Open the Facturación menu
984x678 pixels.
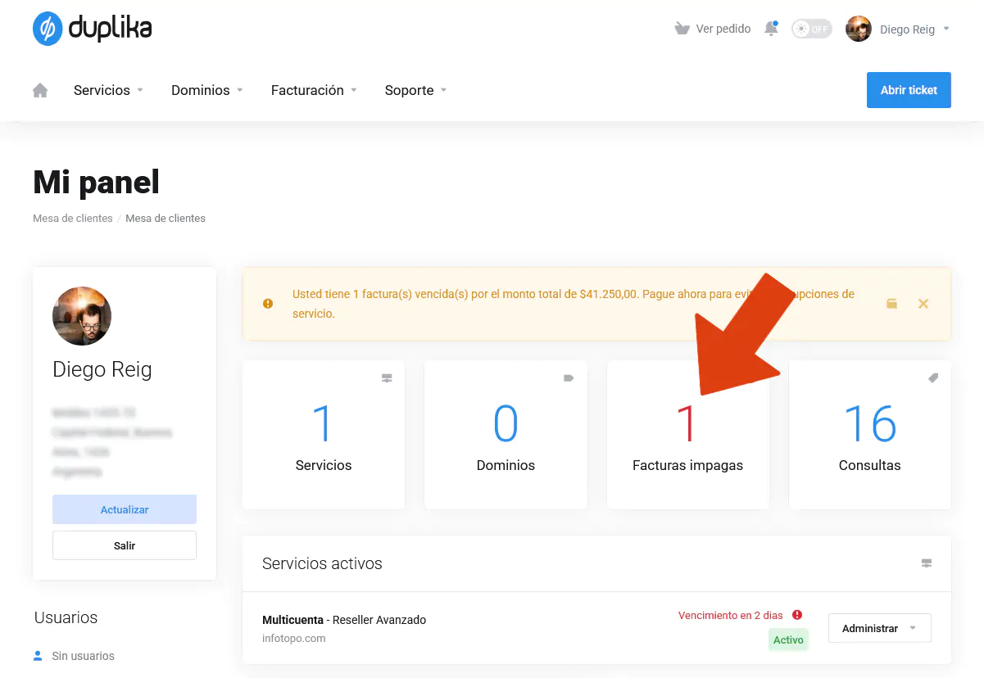coord(314,90)
